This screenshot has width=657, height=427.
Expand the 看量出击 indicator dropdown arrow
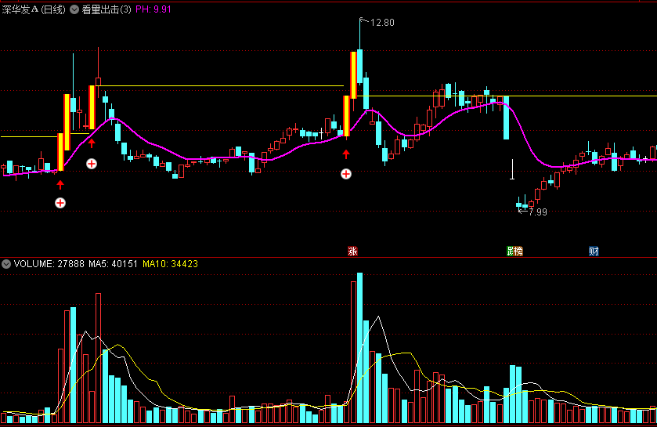(74, 9)
